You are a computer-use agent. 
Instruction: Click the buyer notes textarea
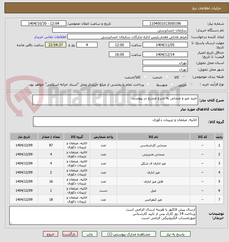103,215
